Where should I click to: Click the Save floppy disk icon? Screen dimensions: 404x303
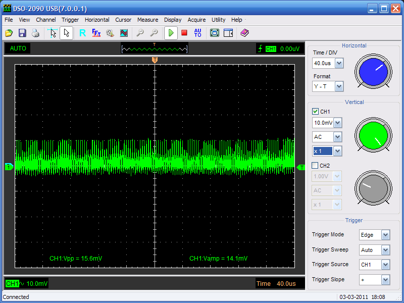tap(22, 33)
